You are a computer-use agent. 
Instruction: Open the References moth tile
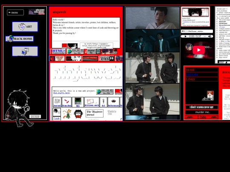point(114,102)
